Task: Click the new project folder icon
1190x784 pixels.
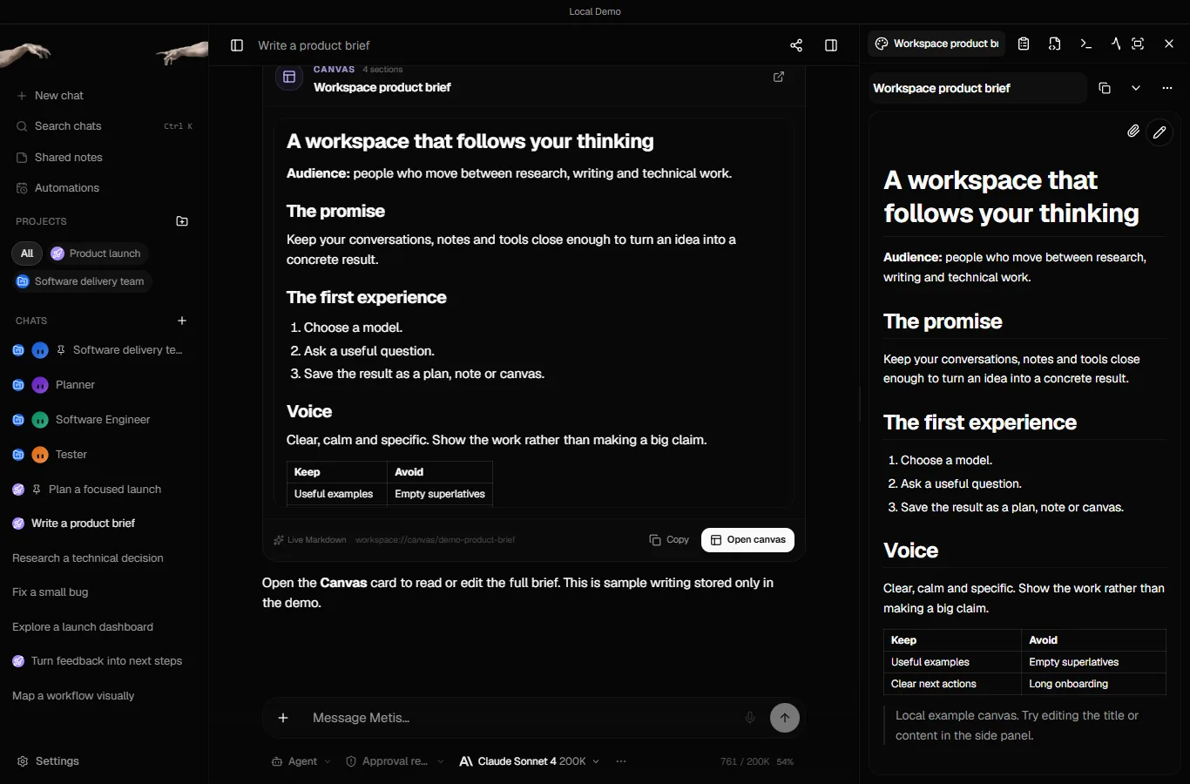Action: click(182, 221)
